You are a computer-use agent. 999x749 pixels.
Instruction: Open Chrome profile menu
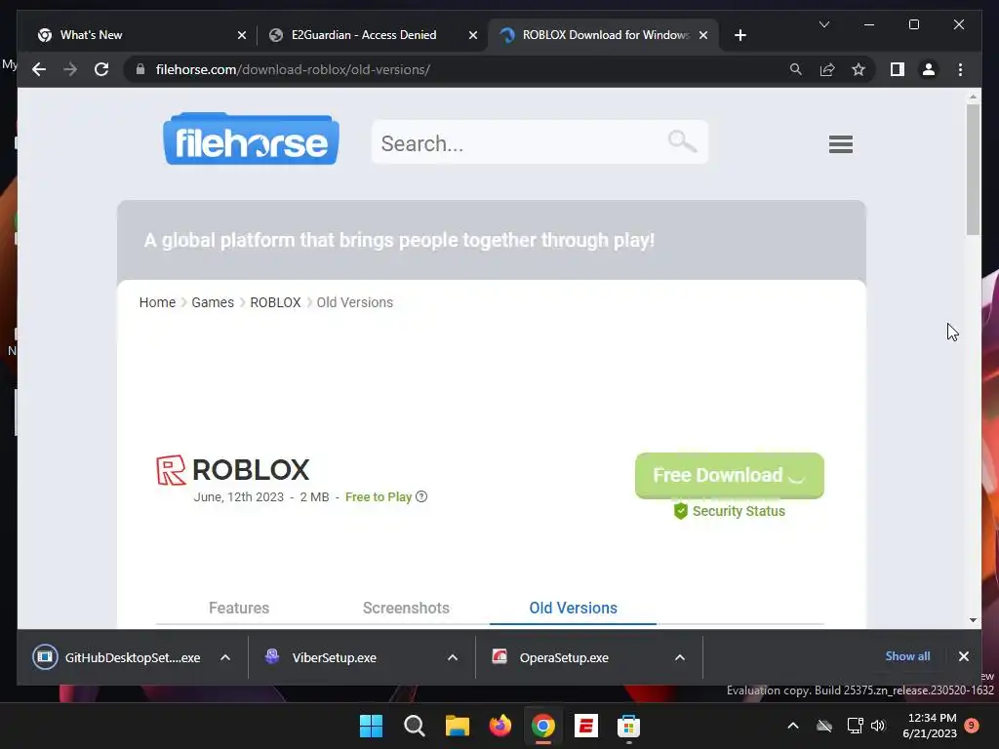929,69
